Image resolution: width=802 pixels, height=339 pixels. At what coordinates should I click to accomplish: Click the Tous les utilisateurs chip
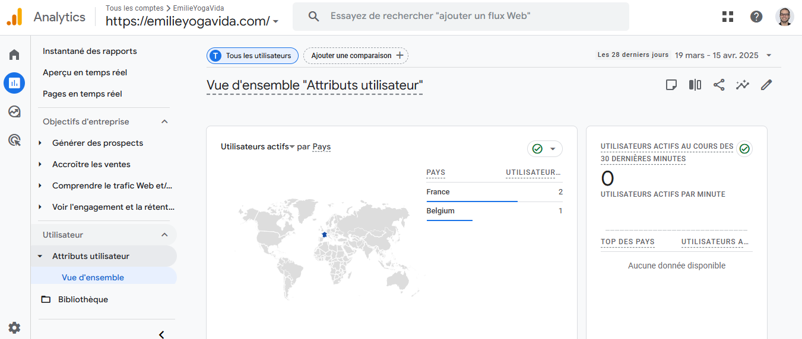pyautogui.click(x=252, y=56)
